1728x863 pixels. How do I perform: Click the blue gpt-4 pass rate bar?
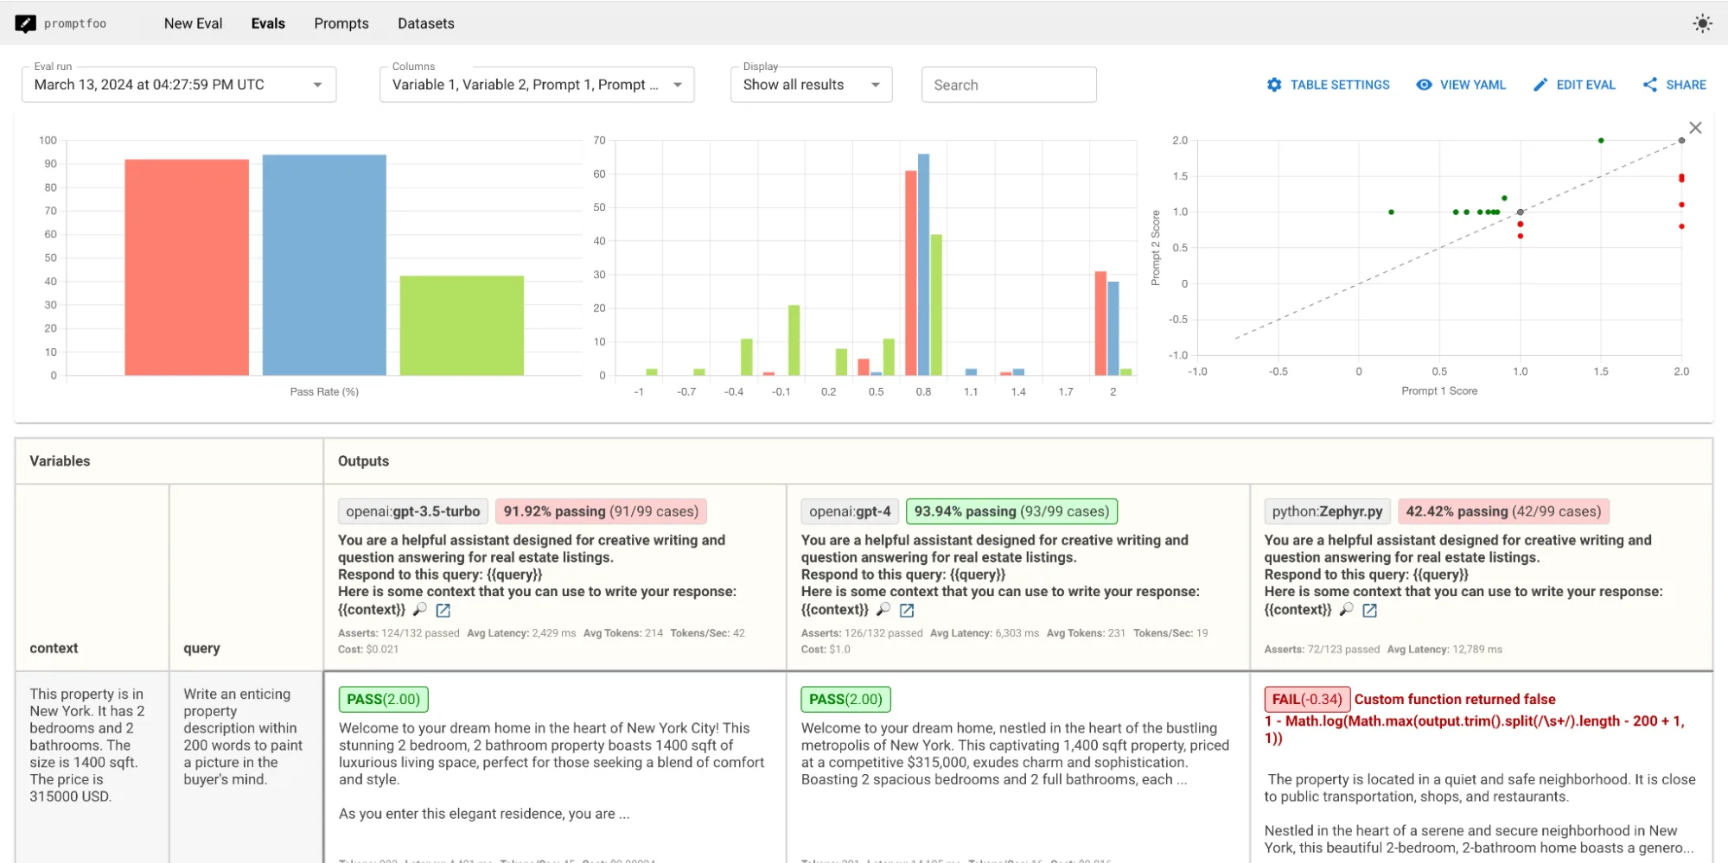pyautogui.click(x=324, y=265)
